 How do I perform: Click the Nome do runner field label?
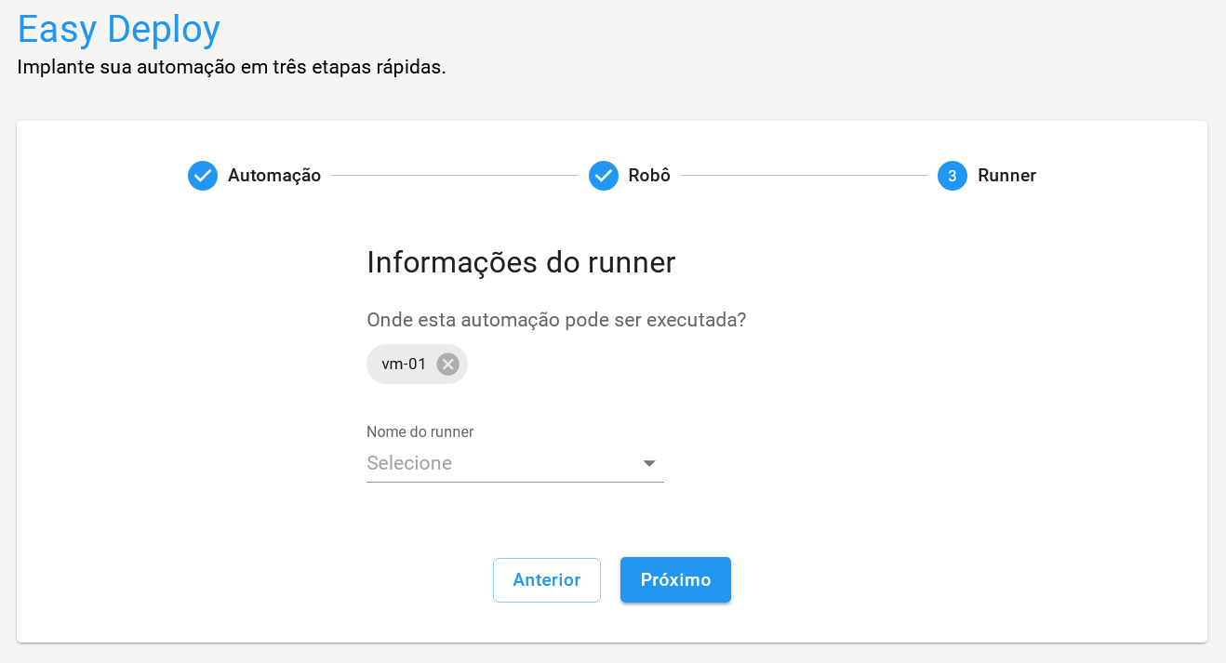[x=420, y=431]
